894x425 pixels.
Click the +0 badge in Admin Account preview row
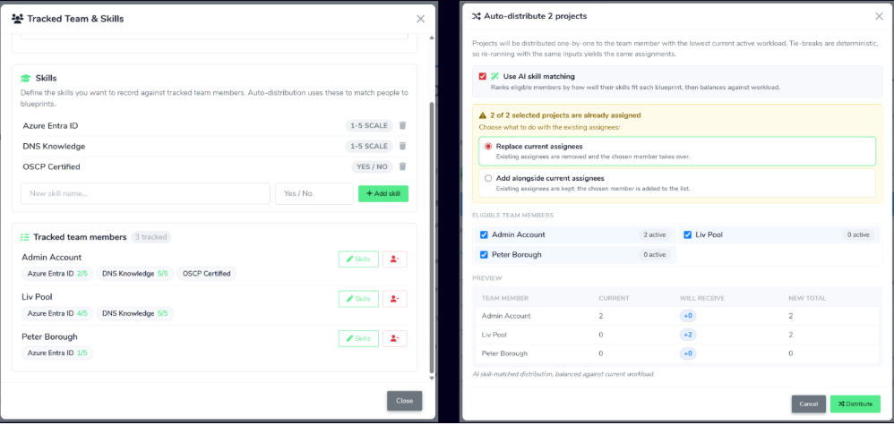click(688, 316)
